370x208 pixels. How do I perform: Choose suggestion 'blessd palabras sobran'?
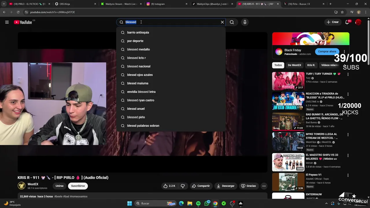pos(171,126)
